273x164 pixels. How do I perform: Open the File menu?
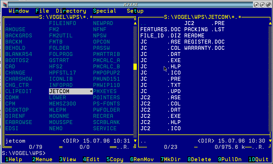pyautogui.click(x=42, y=11)
